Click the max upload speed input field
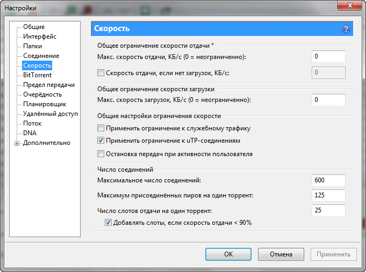 pos(328,56)
